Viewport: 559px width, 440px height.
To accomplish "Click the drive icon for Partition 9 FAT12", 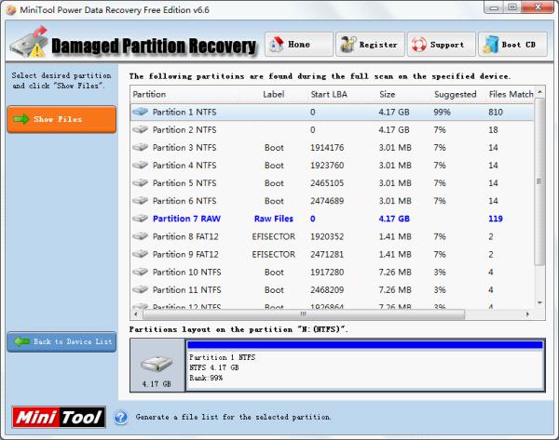I will 140,254.
